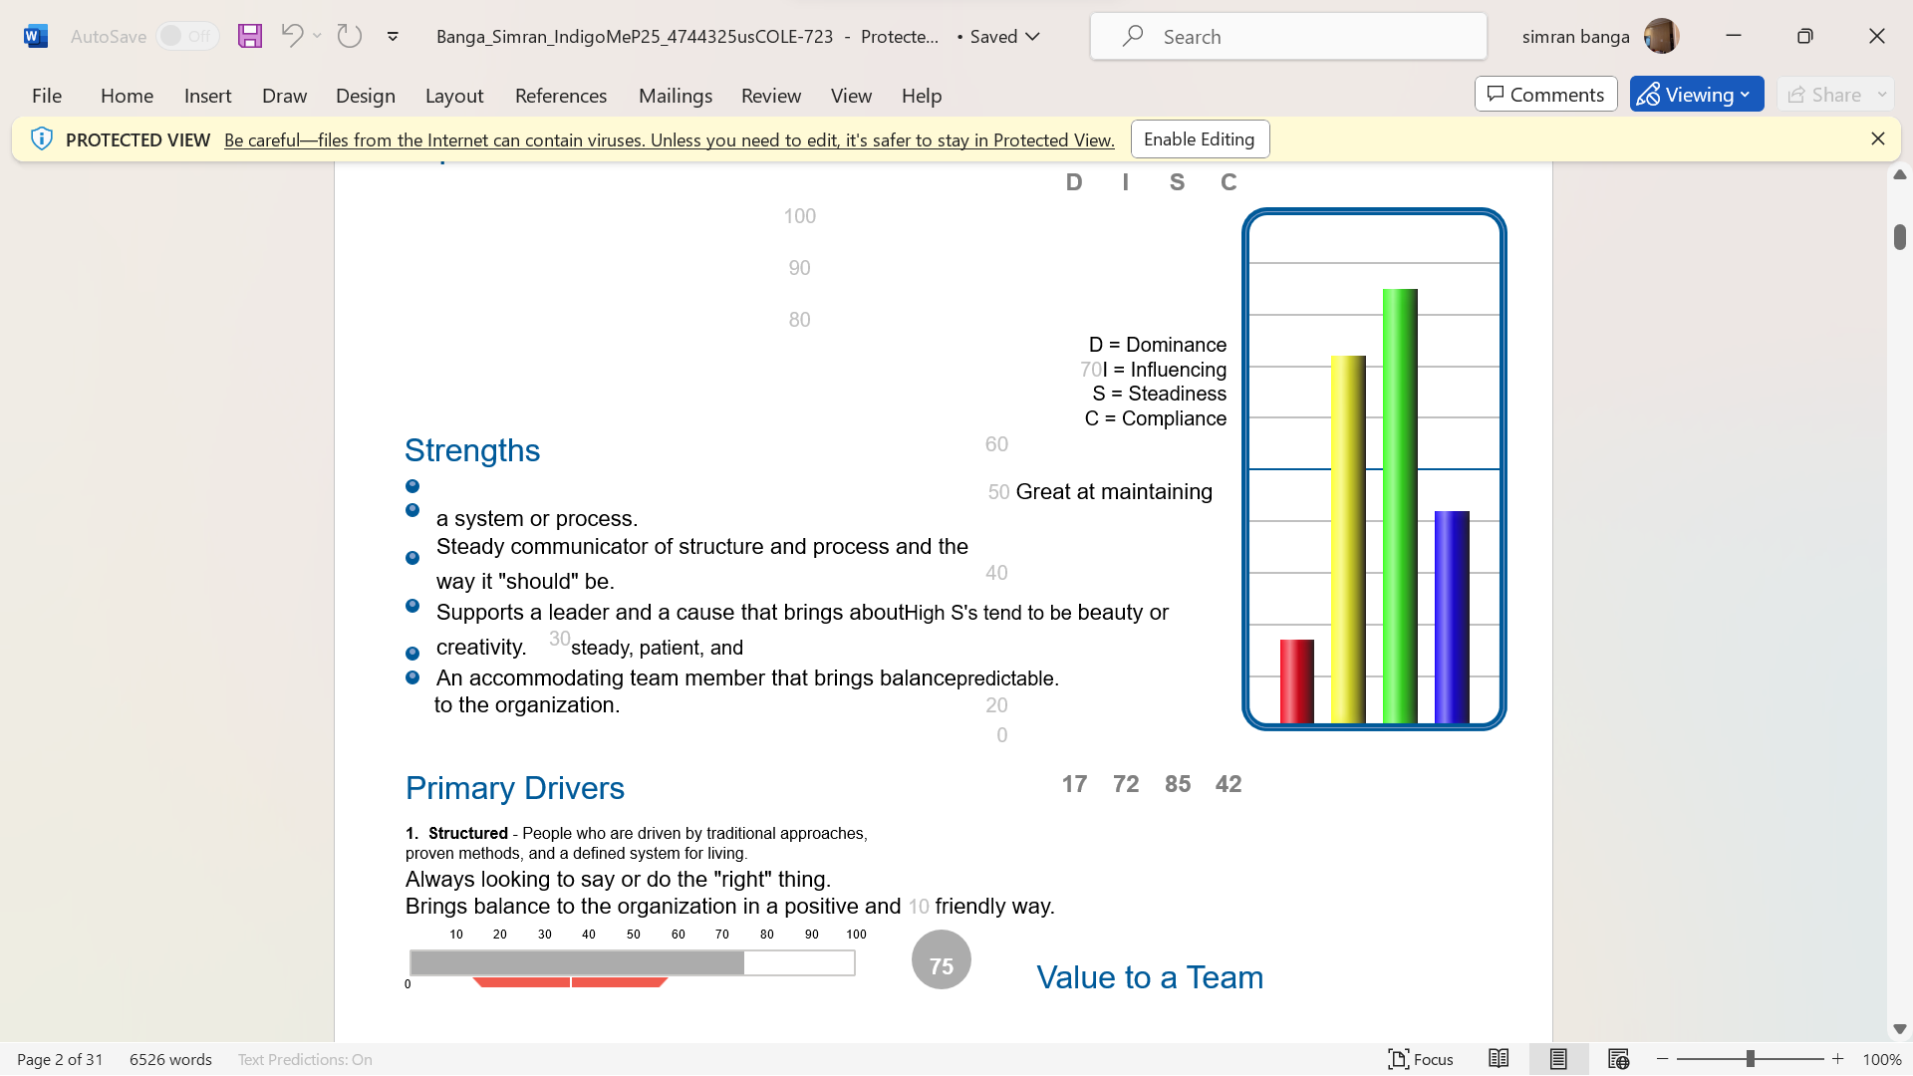Click the Document View icon in status bar
Image resolution: width=1913 pixels, height=1076 pixels.
(x=1557, y=1059)
